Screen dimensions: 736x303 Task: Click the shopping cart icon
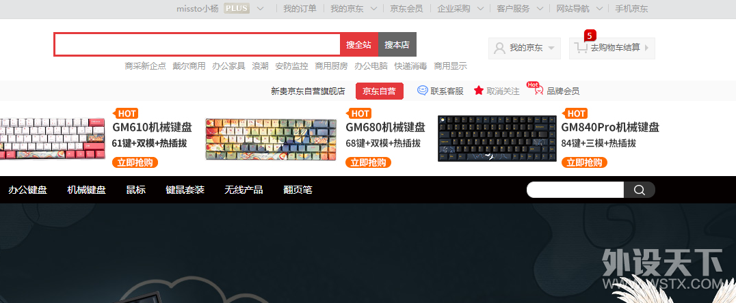pyautogui.click(x=581, y=48)
